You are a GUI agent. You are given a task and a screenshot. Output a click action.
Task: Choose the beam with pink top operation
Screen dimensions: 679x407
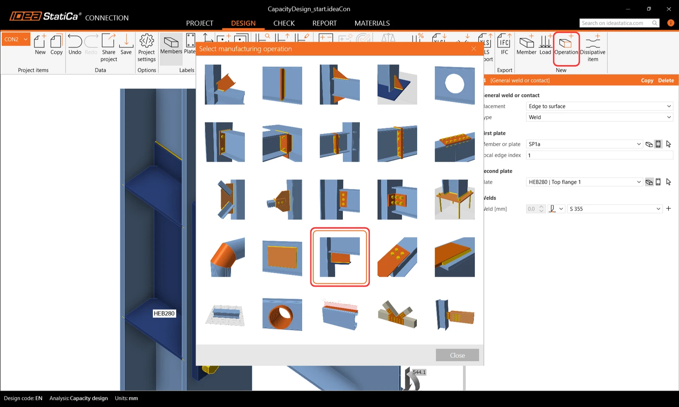(340, 314)
